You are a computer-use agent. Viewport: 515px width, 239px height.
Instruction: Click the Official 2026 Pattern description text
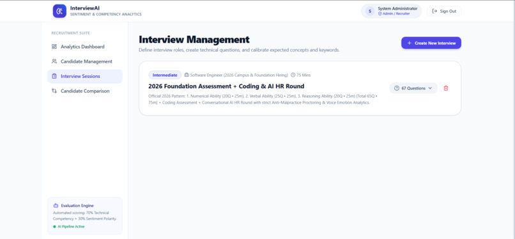pos(263,100)
